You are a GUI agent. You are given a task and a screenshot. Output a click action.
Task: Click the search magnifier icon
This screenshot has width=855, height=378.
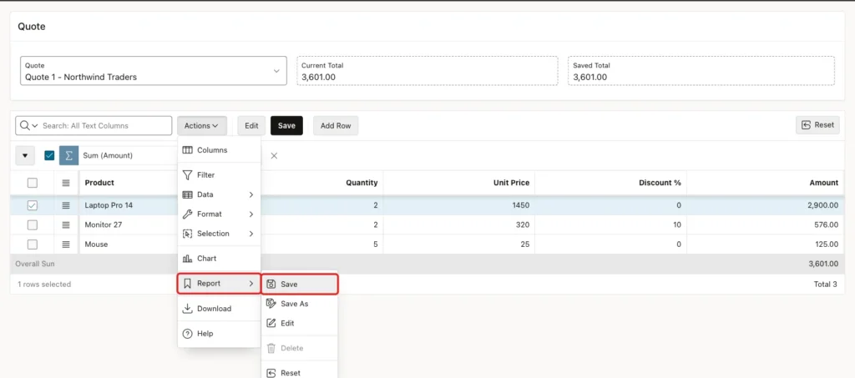click(24, 125)
